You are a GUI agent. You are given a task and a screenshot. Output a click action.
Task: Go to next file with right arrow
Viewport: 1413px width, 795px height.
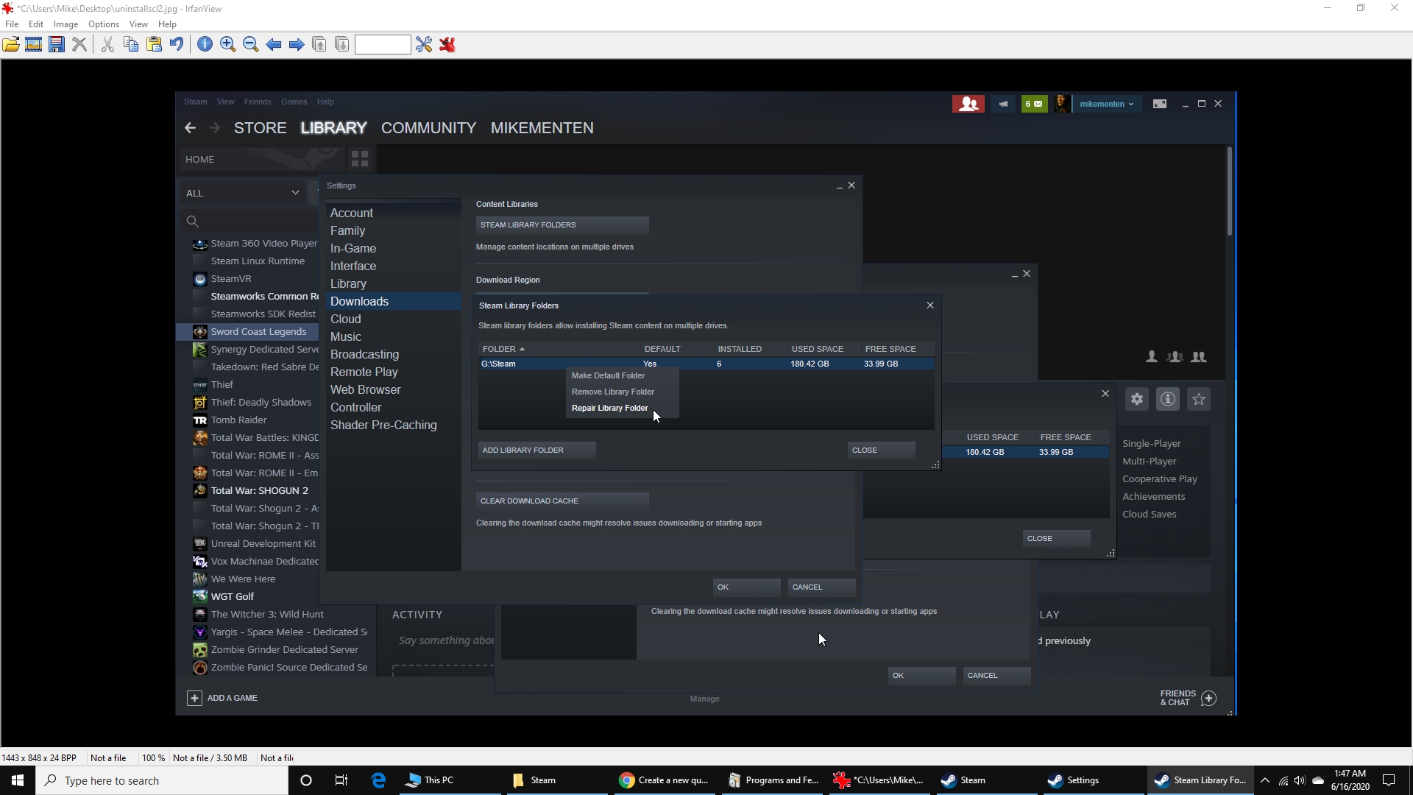tap(297, 45)
